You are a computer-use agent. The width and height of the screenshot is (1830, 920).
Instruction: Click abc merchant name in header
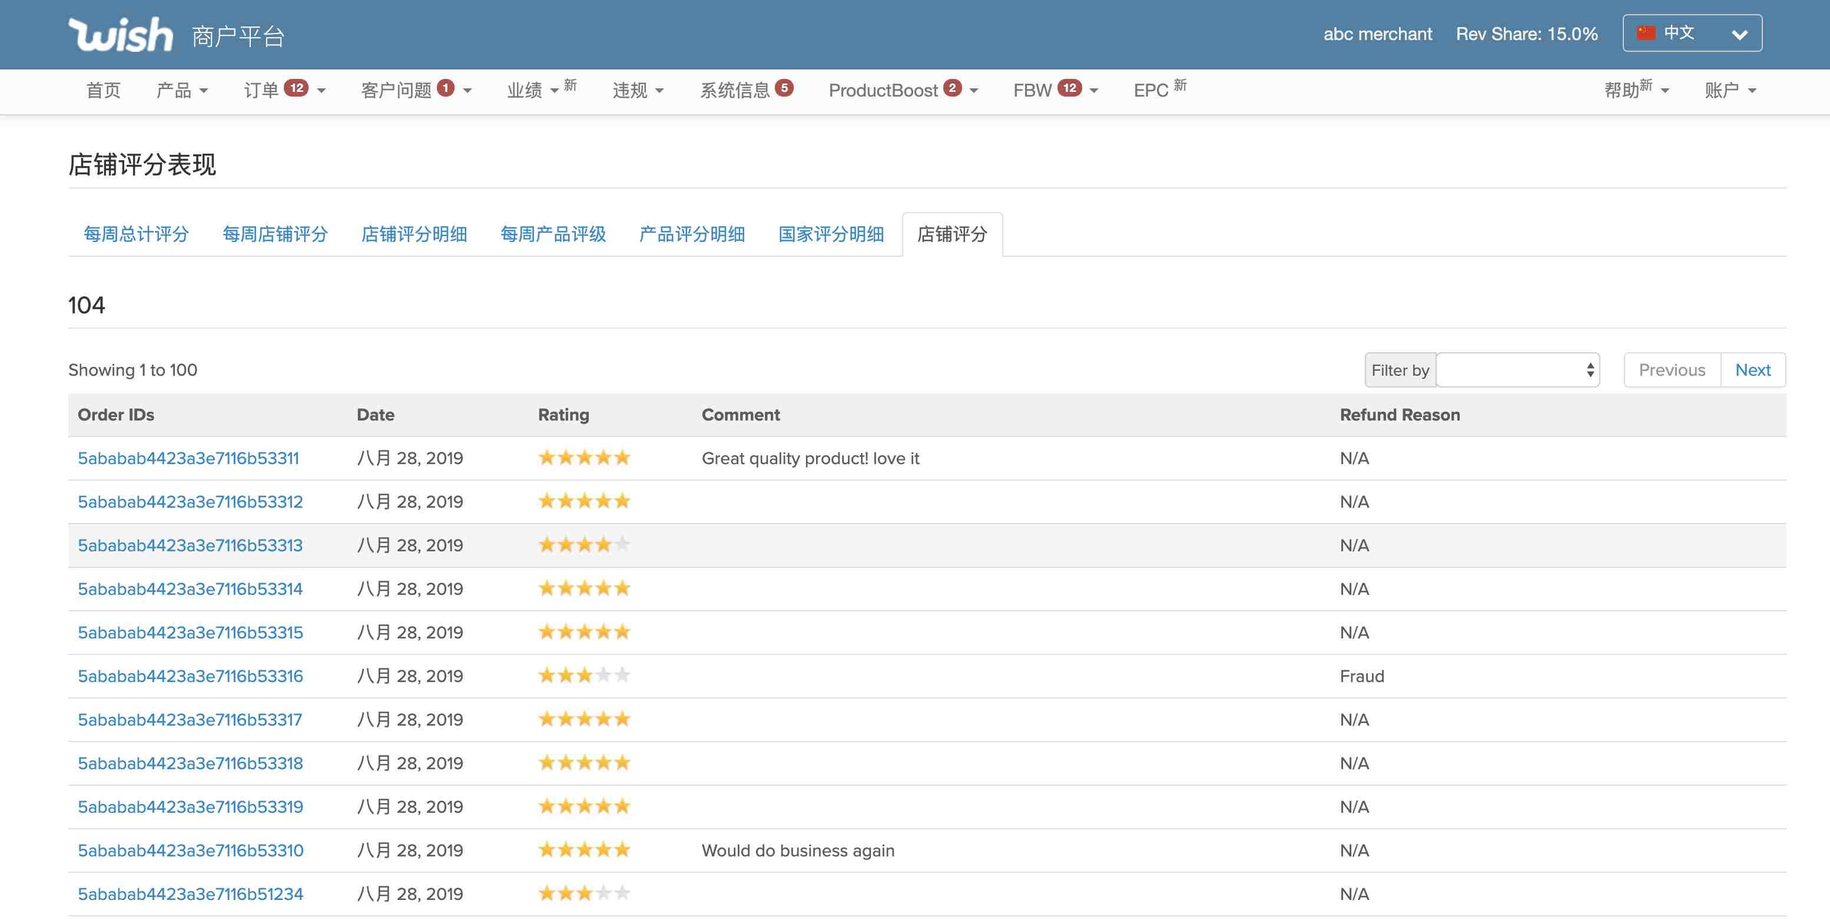[x=1377, y=34]
